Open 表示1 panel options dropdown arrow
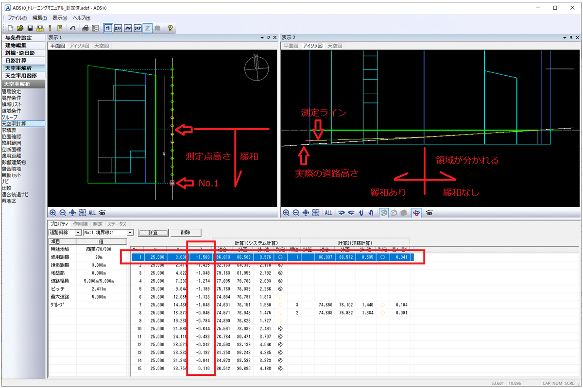This screenshot has height=388, width=583. click(x=262, y=38)
